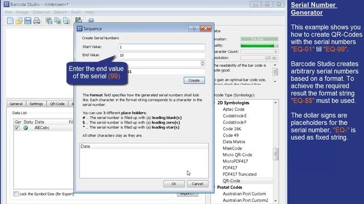This screenshot has height=204, width=364.
Task: Click the Resolution 120 dpi value field
Action: pyautogui.click(x=259, y=58)
